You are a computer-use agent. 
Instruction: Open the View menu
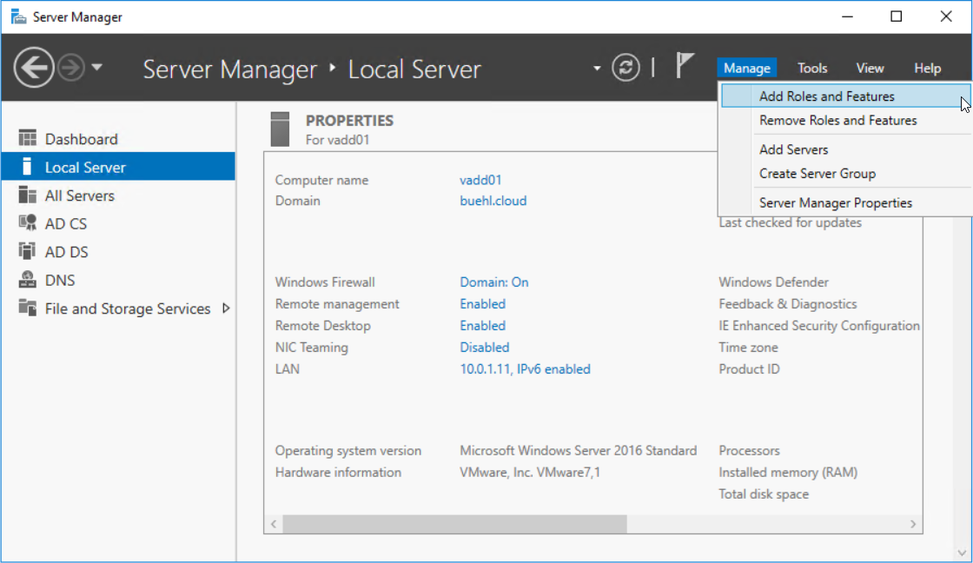point(870,69)
